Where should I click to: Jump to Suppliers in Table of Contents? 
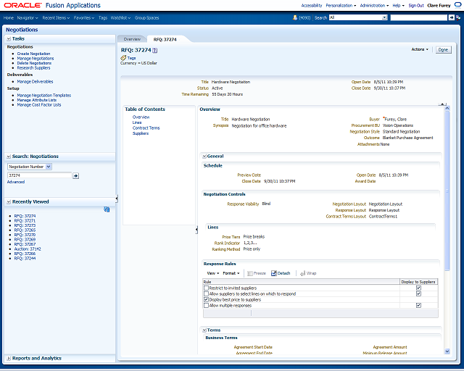pyautogui.click(x=140, y=133)
